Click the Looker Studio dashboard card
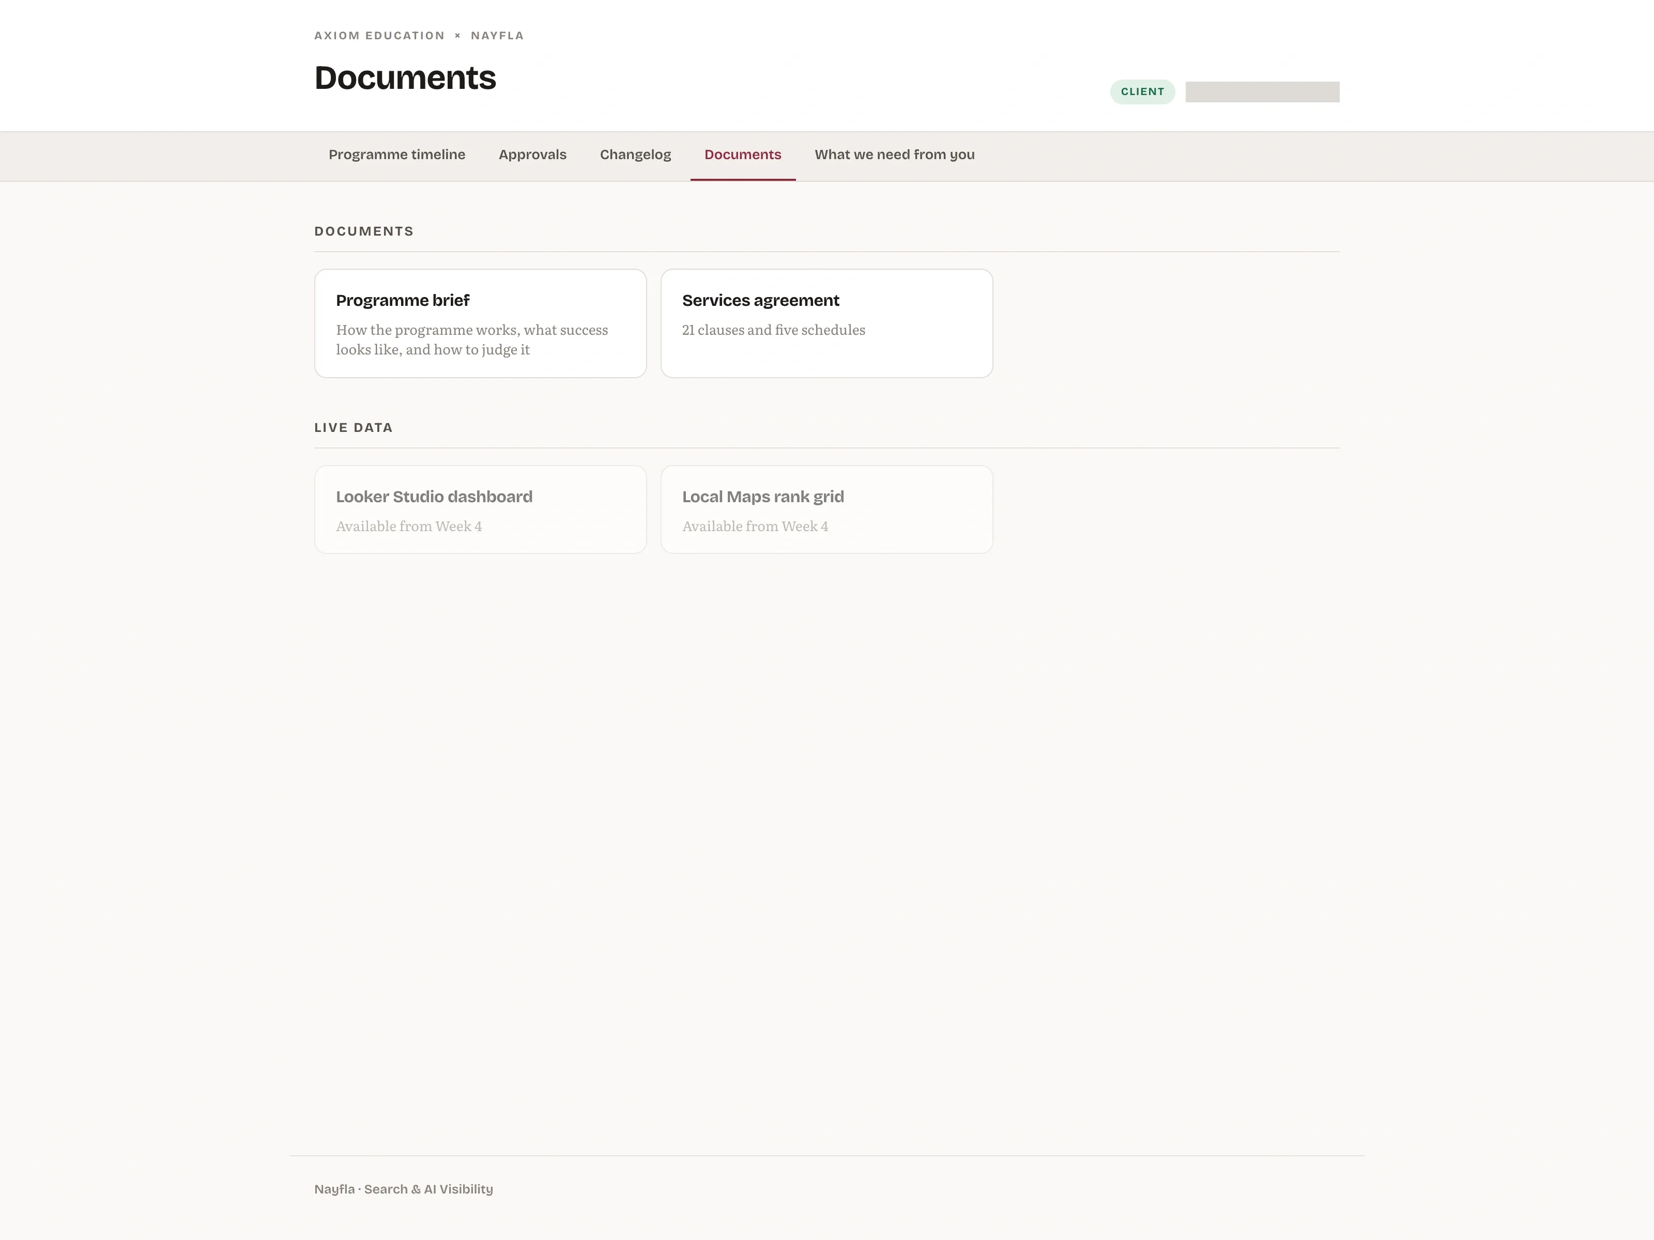Screen dimensions: 1654x1240 pos(480,509)
